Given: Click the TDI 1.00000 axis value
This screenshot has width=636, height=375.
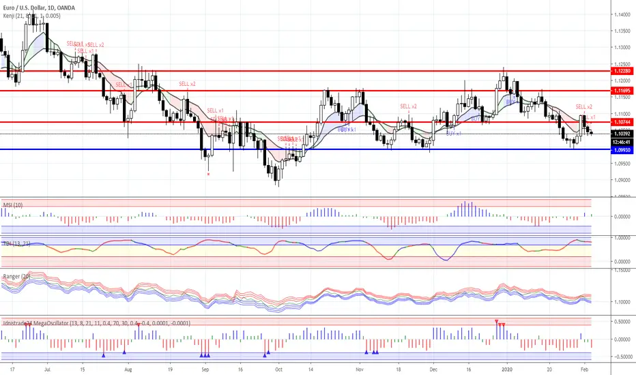Looking at the screenshot, I should [622, 238].
